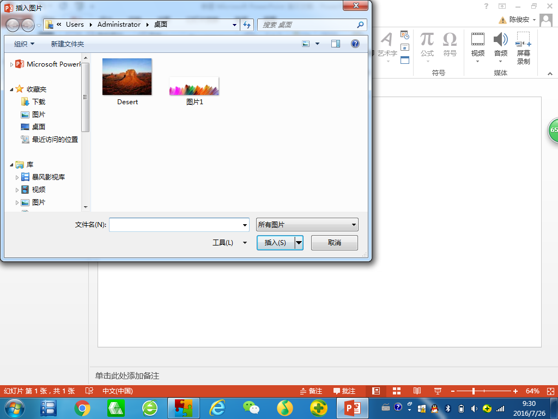Screen dimensions: 558x419
Task: Click the zoom out minus button
Action: tap(453, 391)
